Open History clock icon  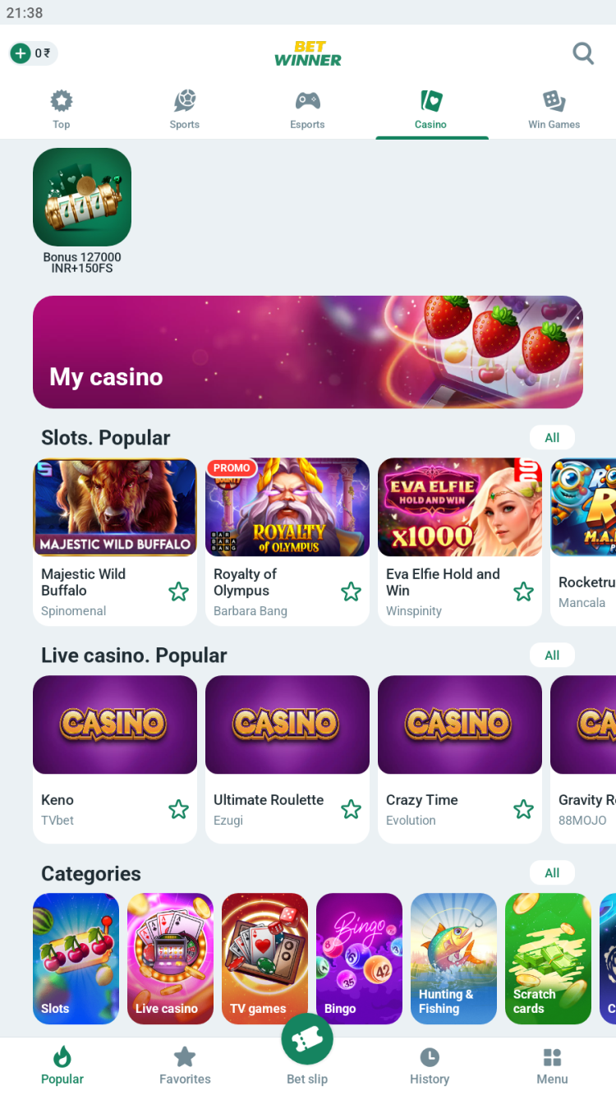[430, 1057]
